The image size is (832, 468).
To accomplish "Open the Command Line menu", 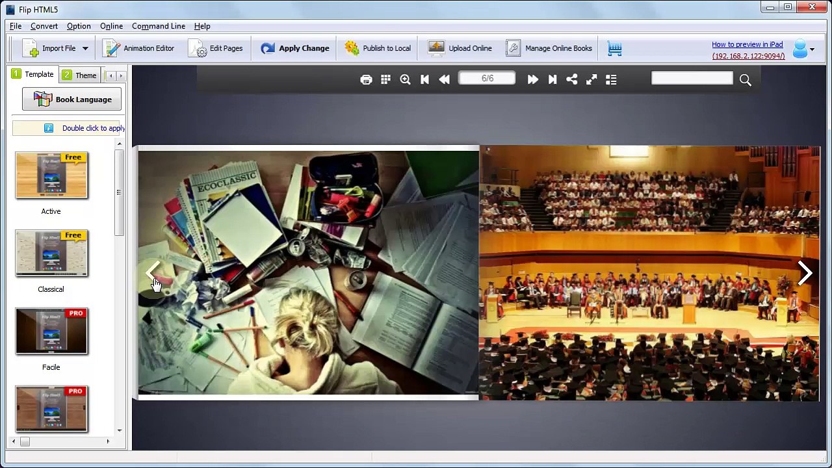I will 159,26.
